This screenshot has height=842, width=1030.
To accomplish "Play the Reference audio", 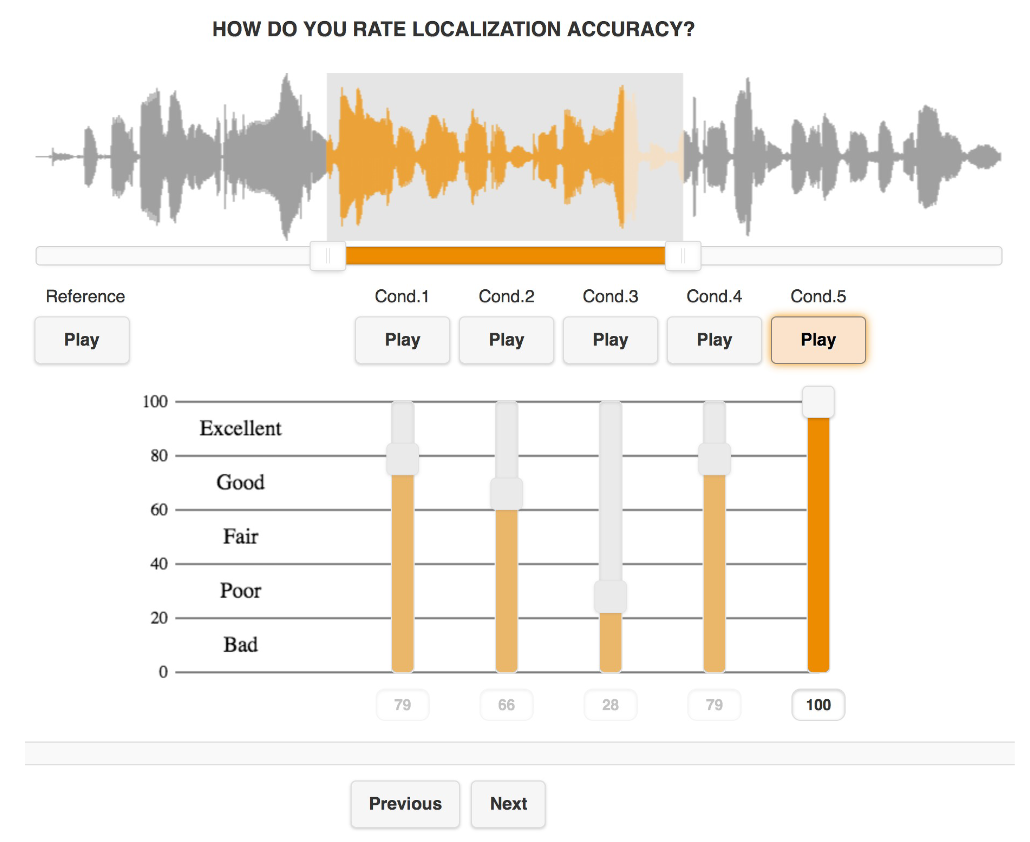I will [82, 340].
